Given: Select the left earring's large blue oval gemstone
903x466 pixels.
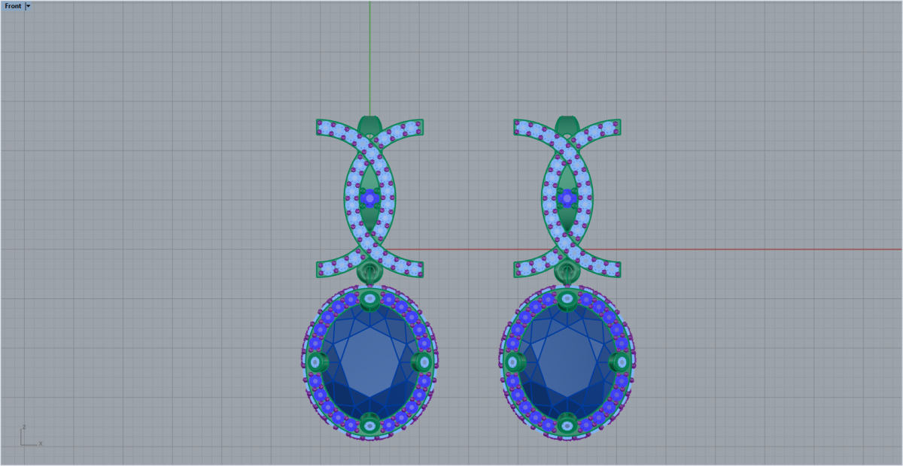Looking at the screenshot, I should click(x=369, y=363).
